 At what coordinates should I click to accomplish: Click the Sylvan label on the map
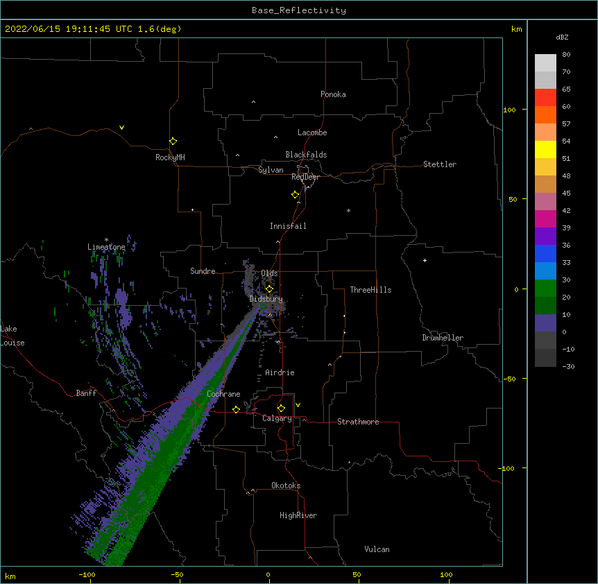[271, 170]
